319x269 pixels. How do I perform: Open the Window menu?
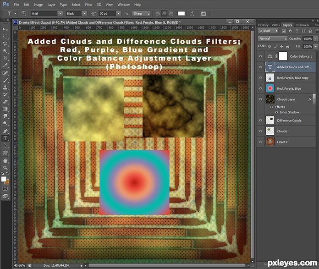123,5
